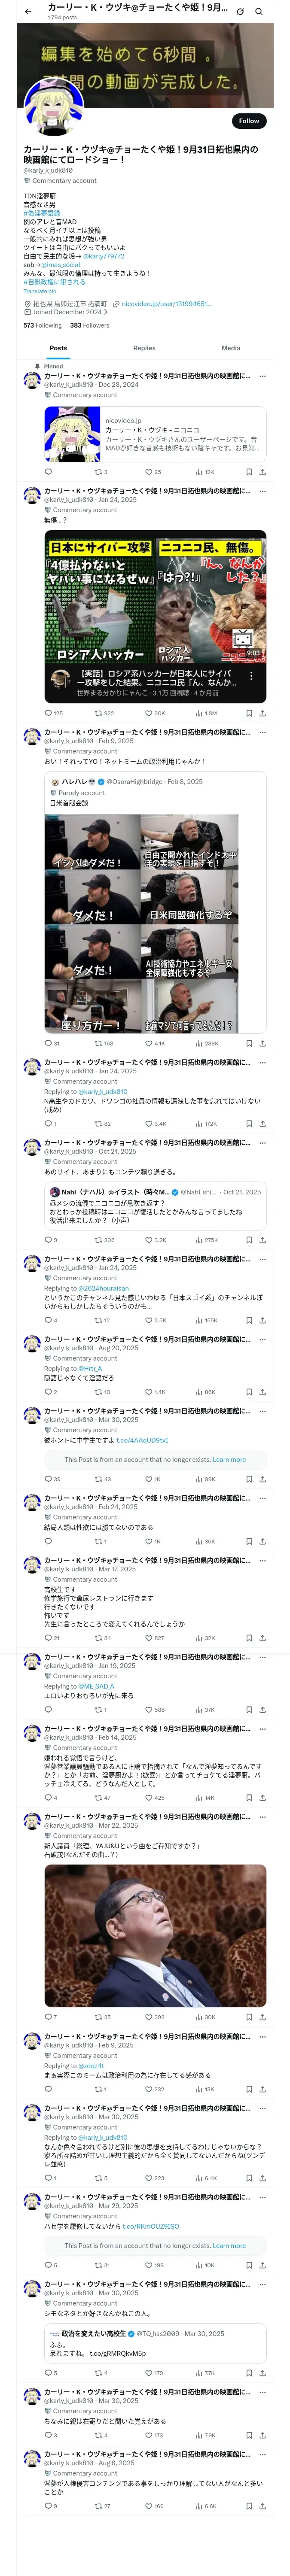Switch to the Replies tab
Image resolution: width=290 pixels, height=2576 pixels.
coord(144,348)
